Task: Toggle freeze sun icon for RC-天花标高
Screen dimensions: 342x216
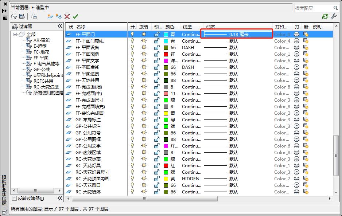Action: (x=144, y=159)
